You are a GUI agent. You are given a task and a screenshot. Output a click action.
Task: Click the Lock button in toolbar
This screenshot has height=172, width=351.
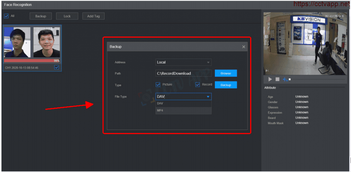(x=67, y=16)
